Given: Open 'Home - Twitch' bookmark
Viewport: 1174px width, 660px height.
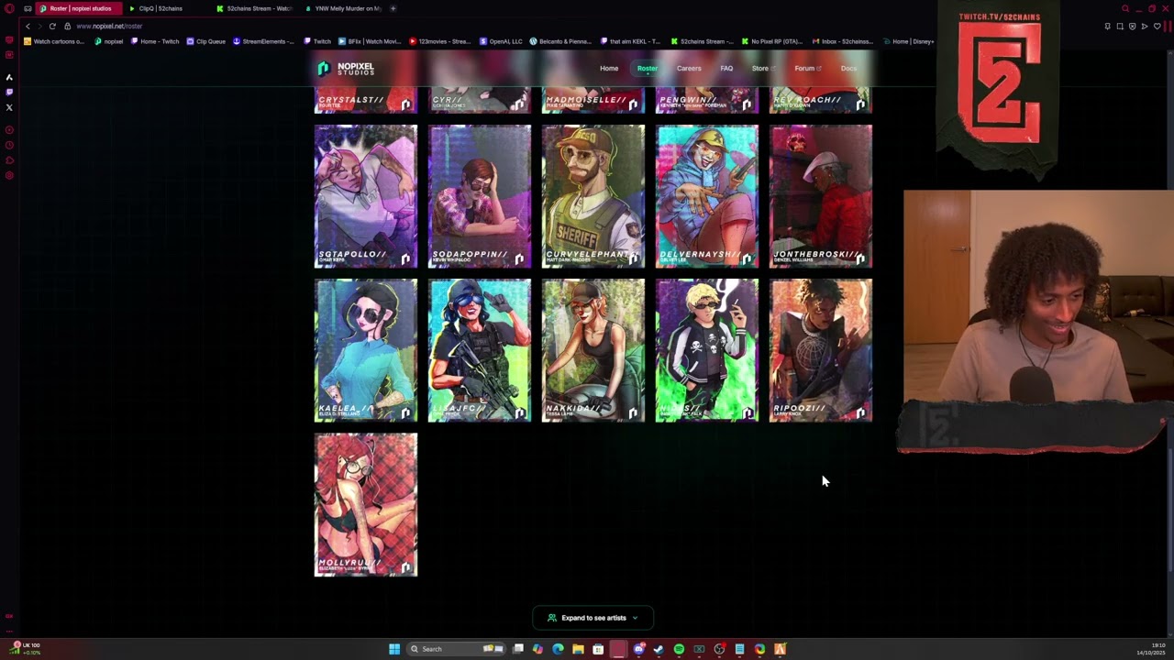Looking at the screenshot, I should pos(155,41).
